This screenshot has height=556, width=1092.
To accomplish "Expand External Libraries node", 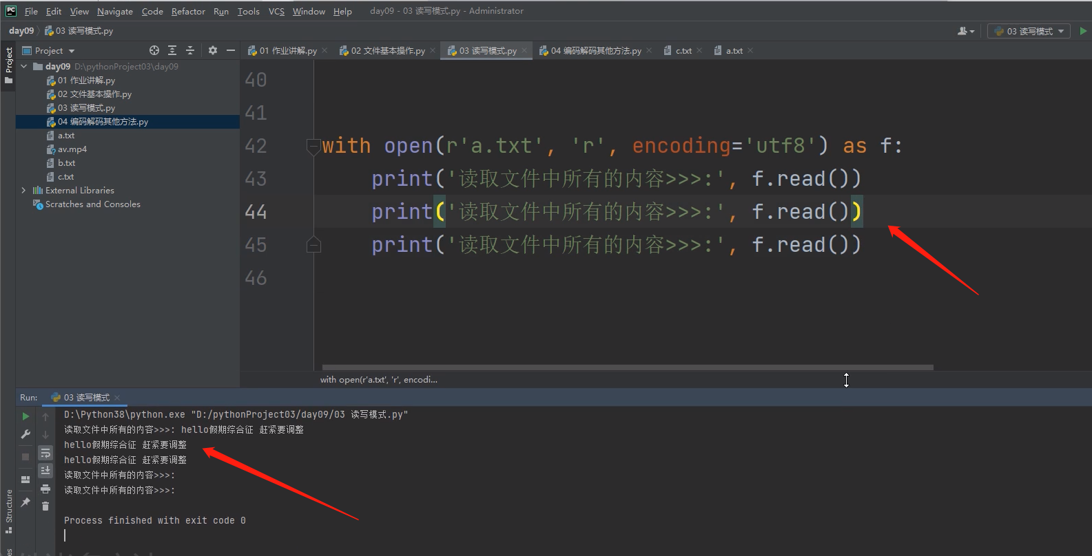I will (x=24, y=191).
